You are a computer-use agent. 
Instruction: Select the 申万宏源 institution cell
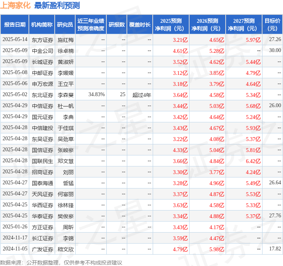pos(43,84)
